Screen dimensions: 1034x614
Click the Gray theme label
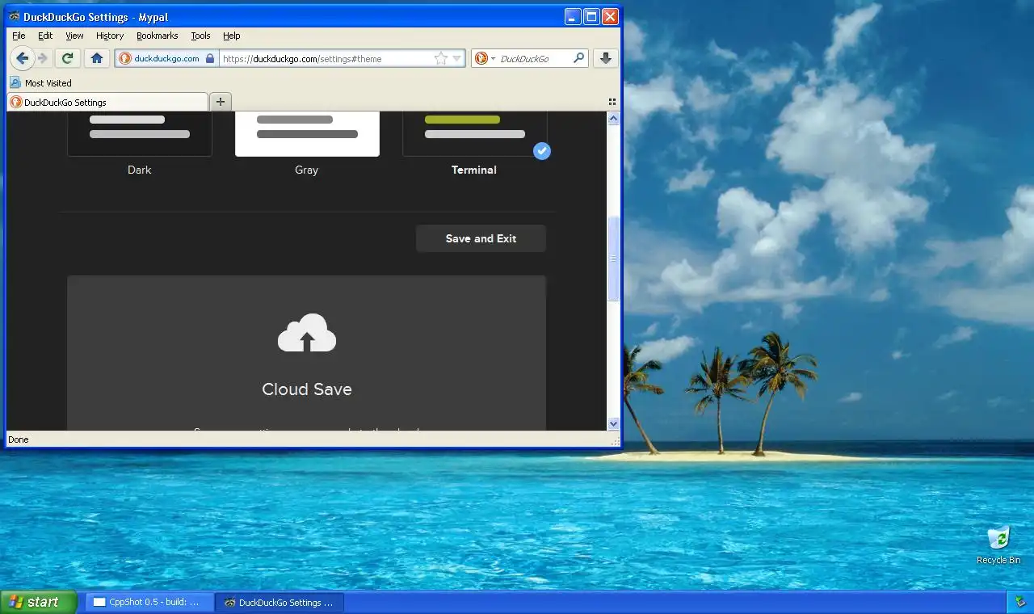click(x=306, y=170)
